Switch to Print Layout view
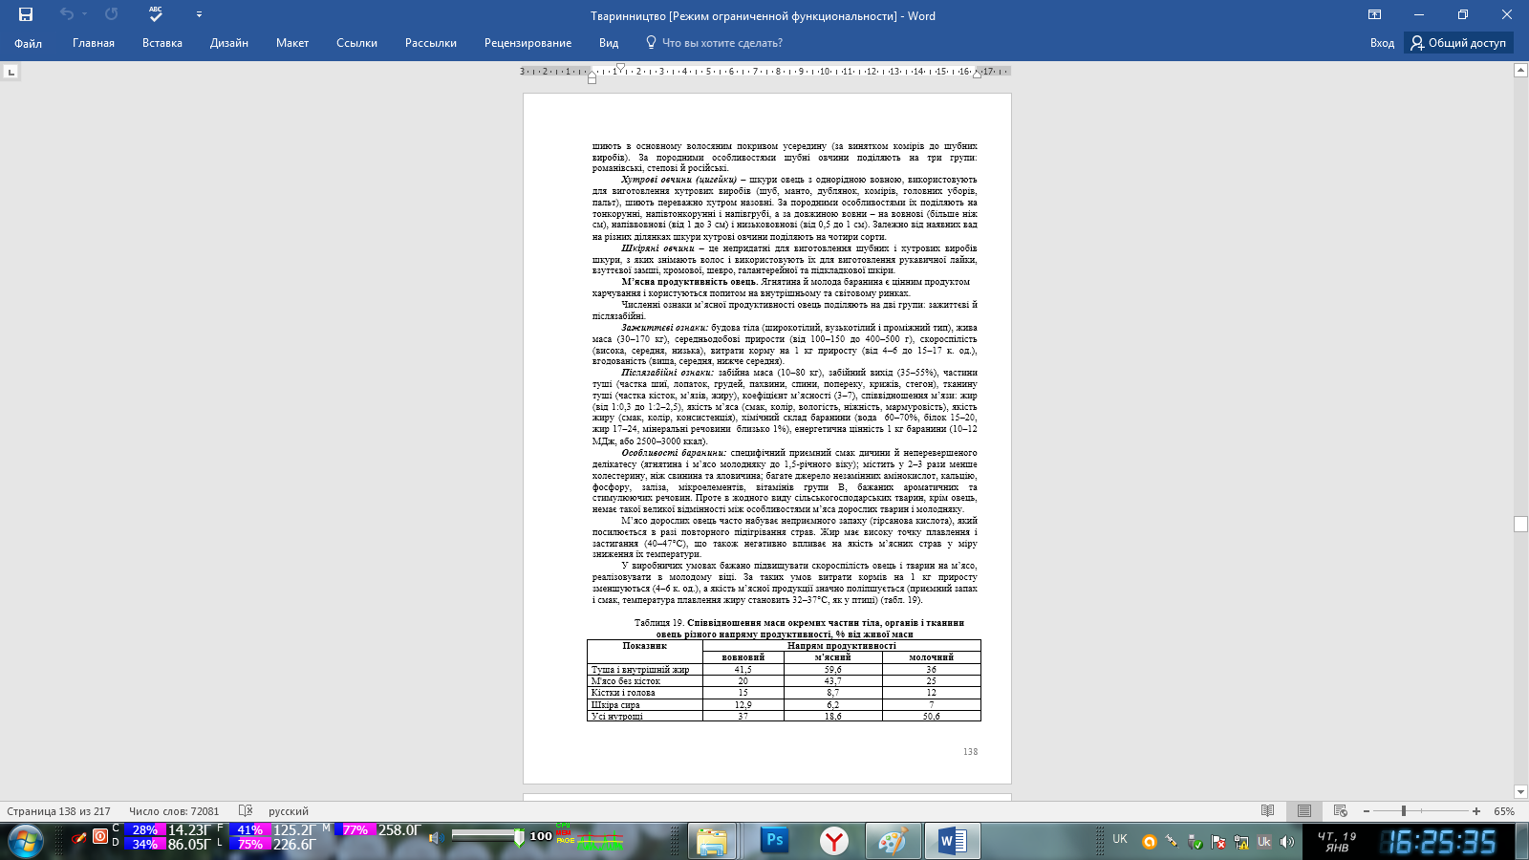 [x=1303, y=811]
